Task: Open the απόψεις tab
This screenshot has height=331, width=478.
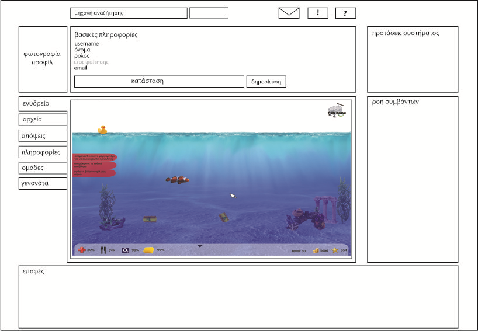Action: coord(43,136)
